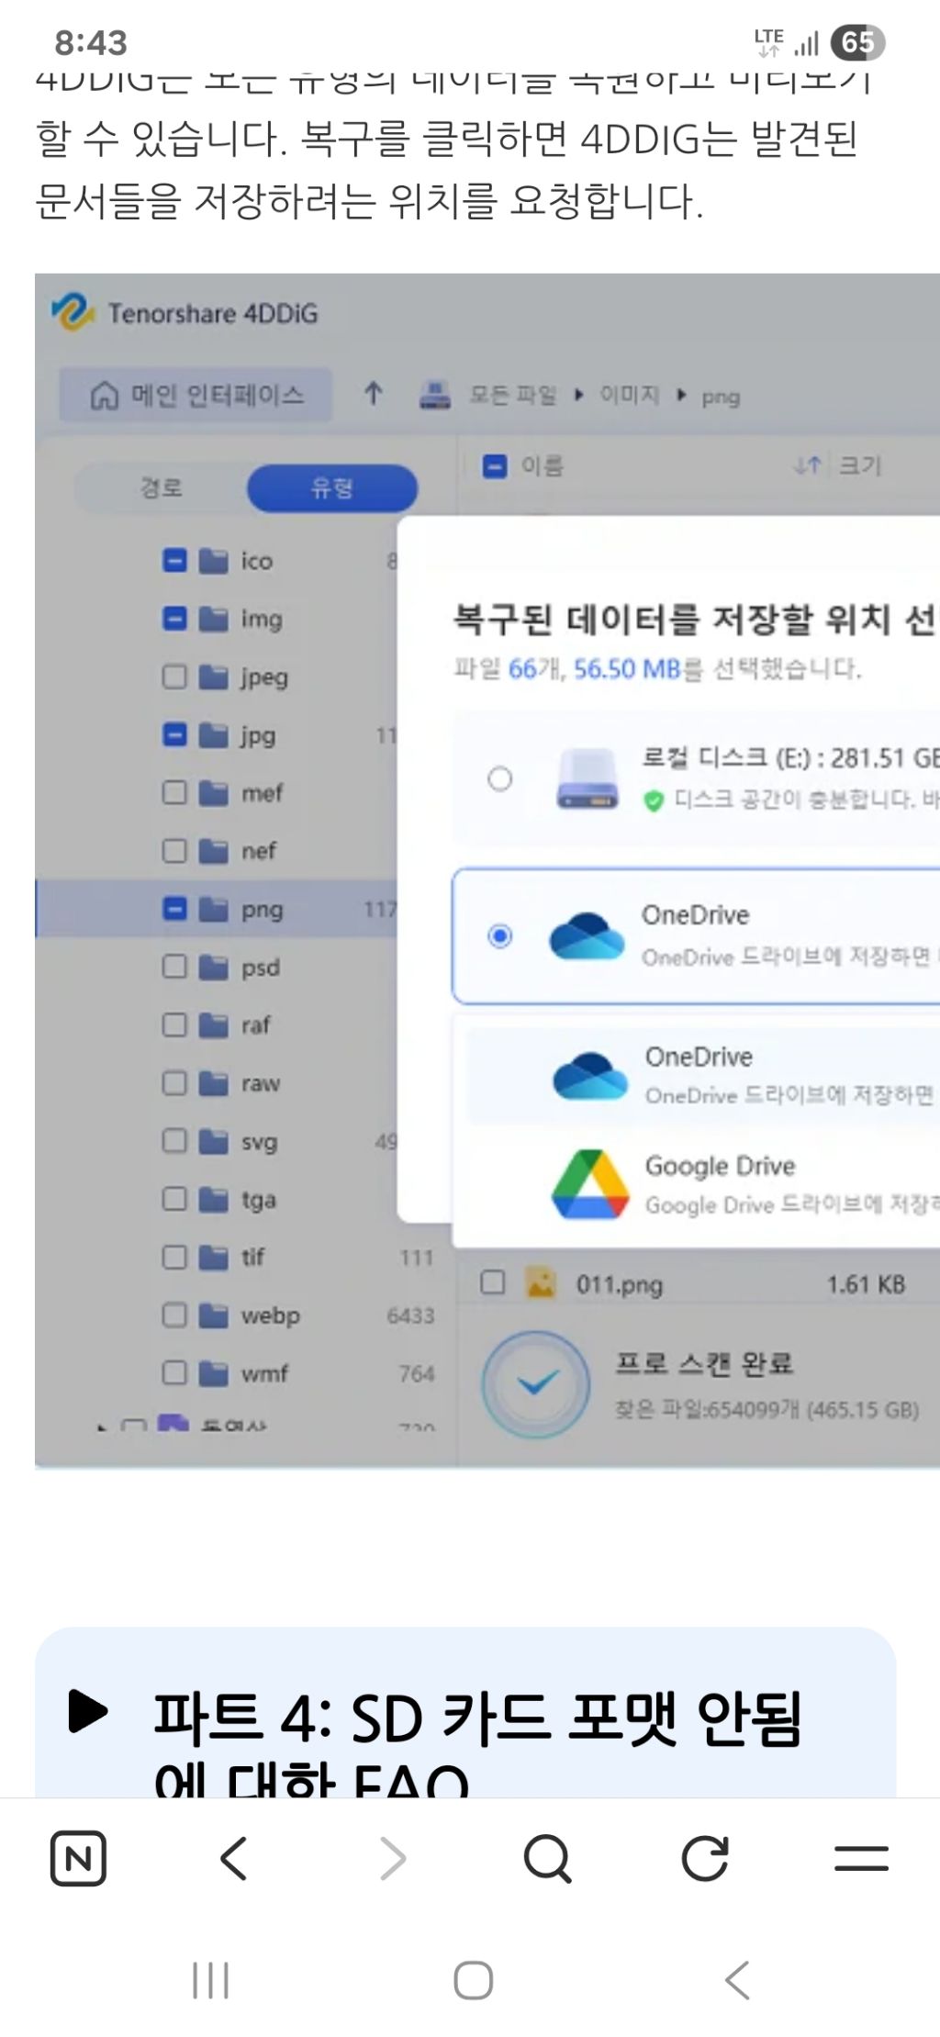The image size is (940, 2037).
Task: Click 모든 파일 in the breadcrumb
Action: [512, 396]
